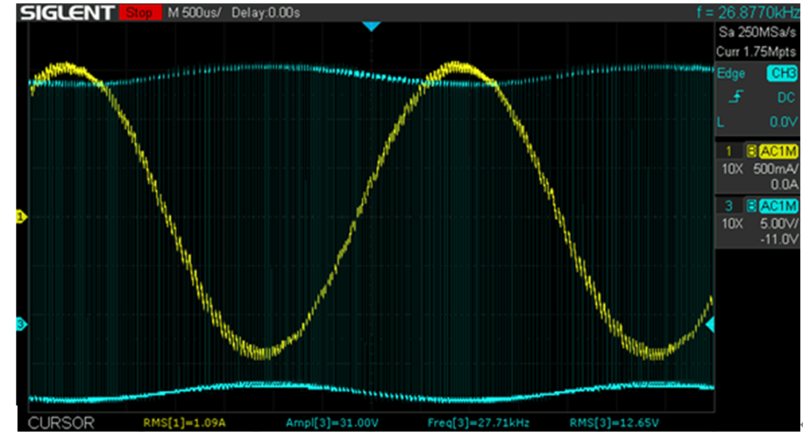Click the CH3 trigger source badge
803x433 pixels.
click(x=781, y=74)
